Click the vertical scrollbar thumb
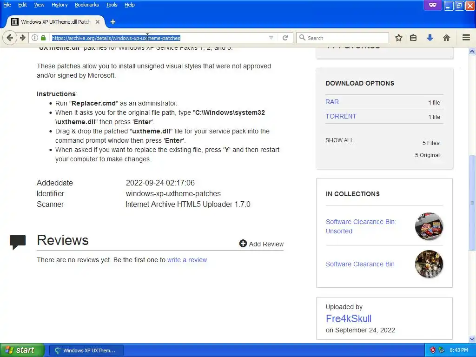 click(x=472, y=203)
